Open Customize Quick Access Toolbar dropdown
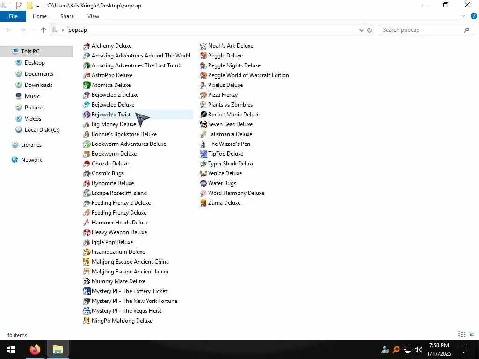Viewport: 479px width, 359px height. [38, 6]
